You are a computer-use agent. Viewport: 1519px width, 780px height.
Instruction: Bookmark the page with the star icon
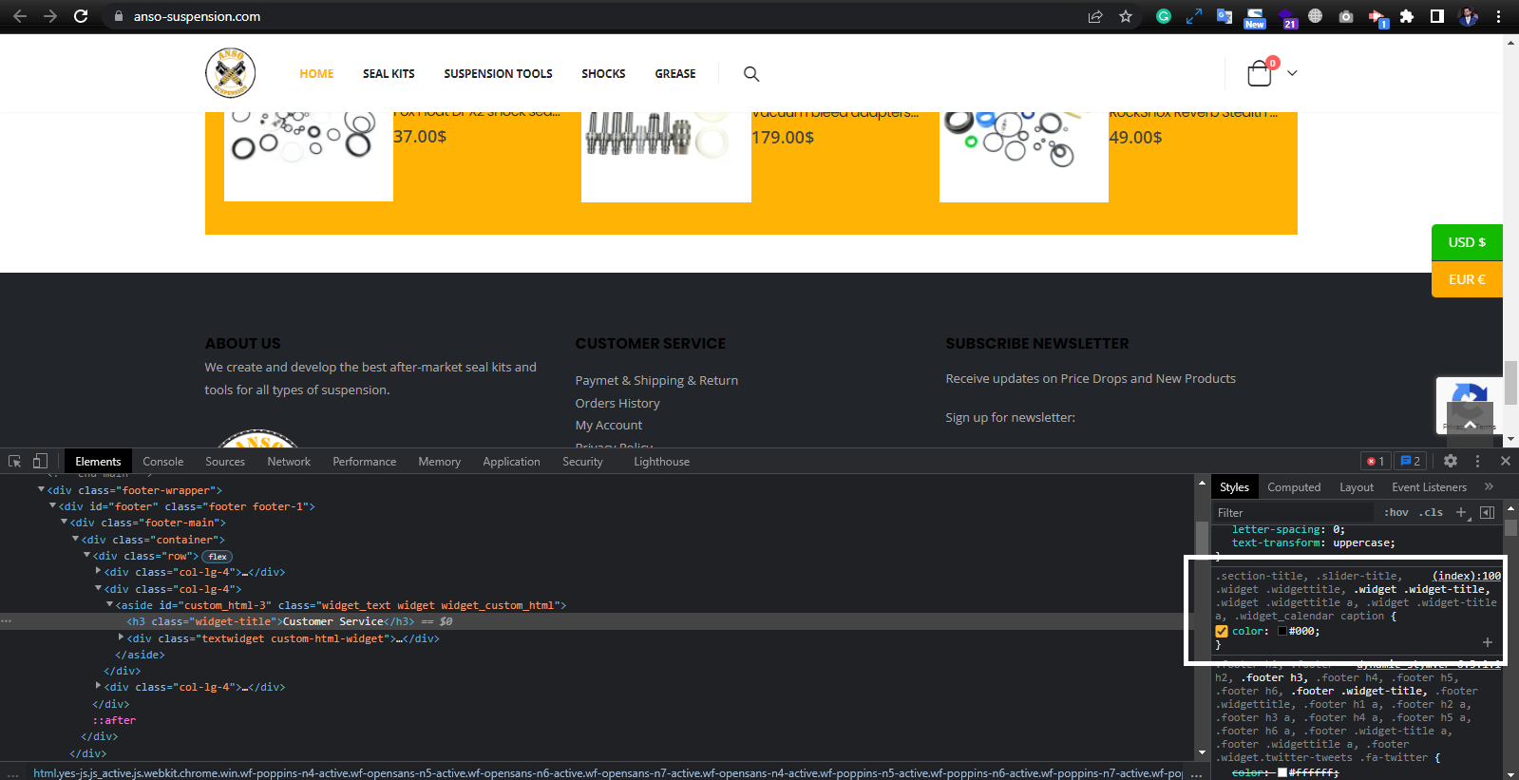1126,16
